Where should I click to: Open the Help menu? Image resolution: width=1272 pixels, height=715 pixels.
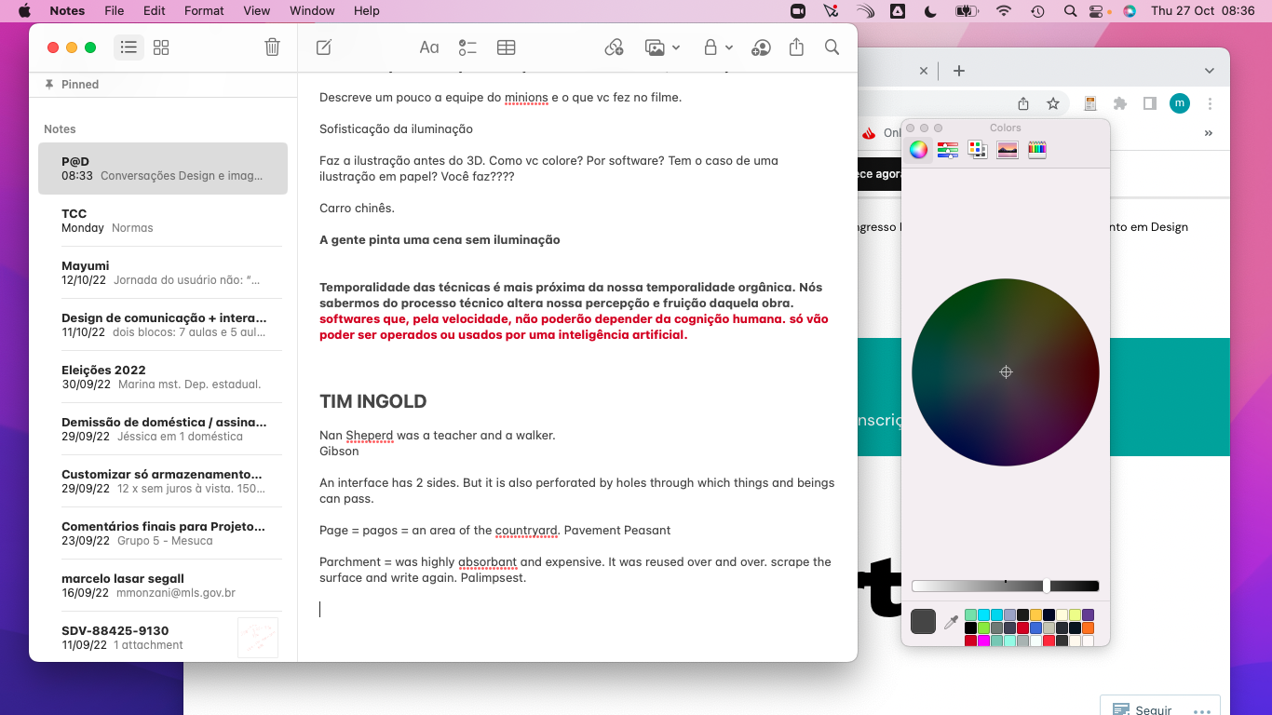[x=367, y=10]
